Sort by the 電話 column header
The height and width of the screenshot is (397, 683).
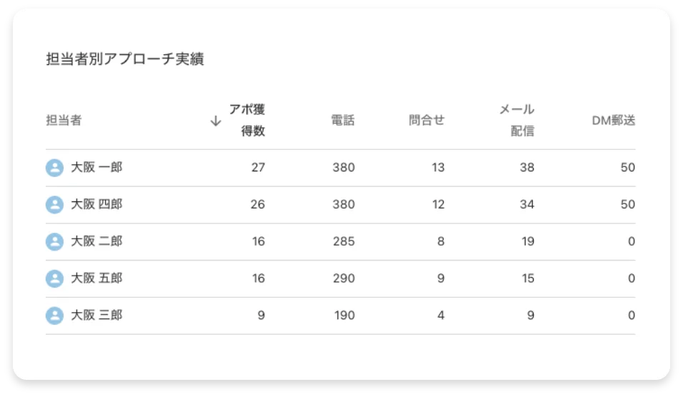pyautogui.click(x=343, y=120)
